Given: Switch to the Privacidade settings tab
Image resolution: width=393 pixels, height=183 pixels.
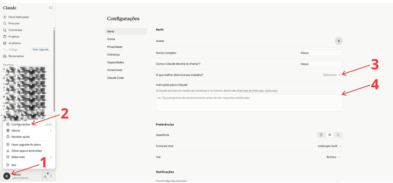Looking at the screenshot, I should pyautogui.click(x=115, y=47).
